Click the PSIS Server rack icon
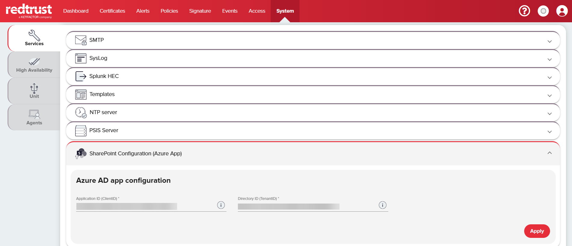This screenshot has height=246, width=572. click(x=81, y=131)
